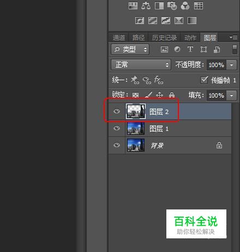
Task: Click unify layer style fx icon
Action: click(x=159, y=80)
